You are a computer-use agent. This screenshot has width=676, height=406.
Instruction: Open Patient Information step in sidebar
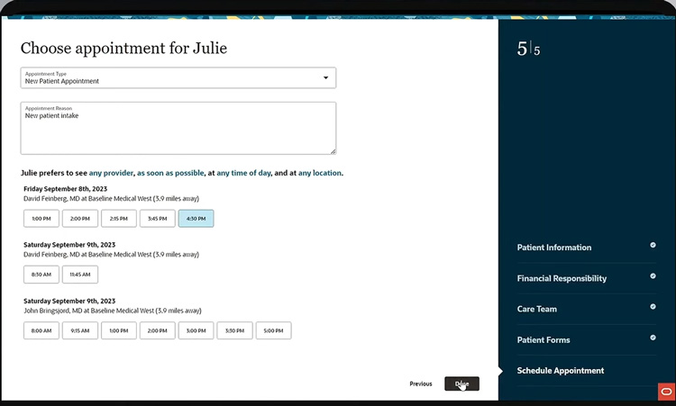click(554, 248)
